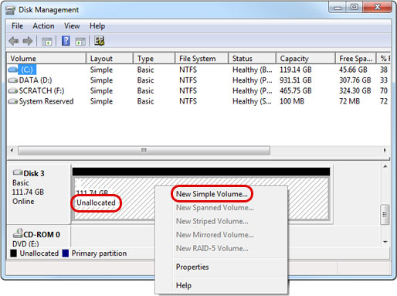
Task: Sort by the Status column header
Action: pos(253,59)
